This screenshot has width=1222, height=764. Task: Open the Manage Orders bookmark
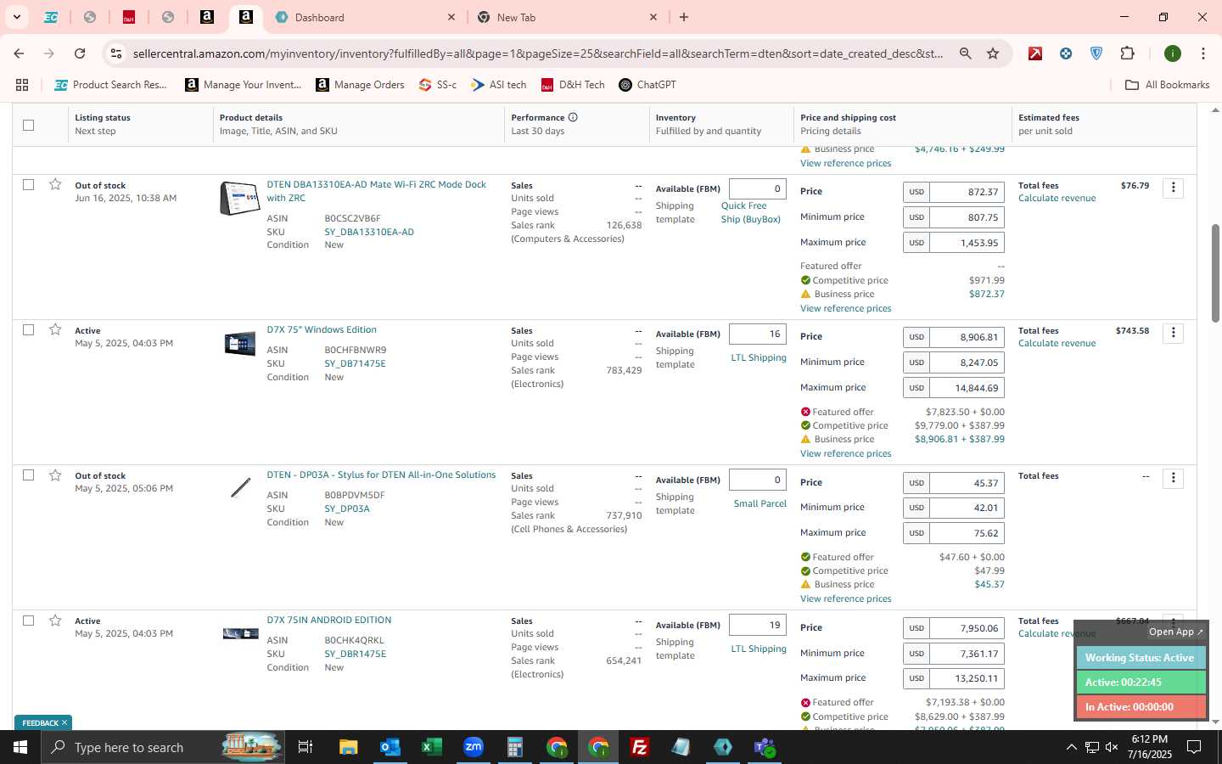click(360, 85)
